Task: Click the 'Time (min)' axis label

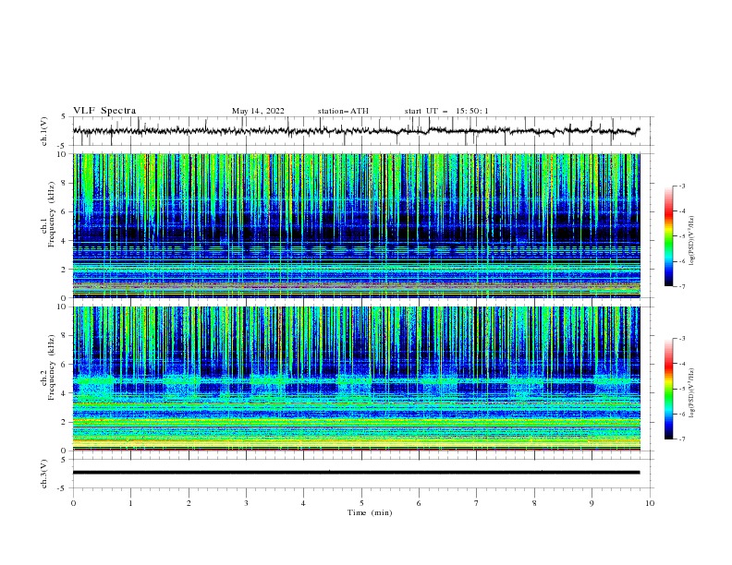Action: [x=370, y=512]
